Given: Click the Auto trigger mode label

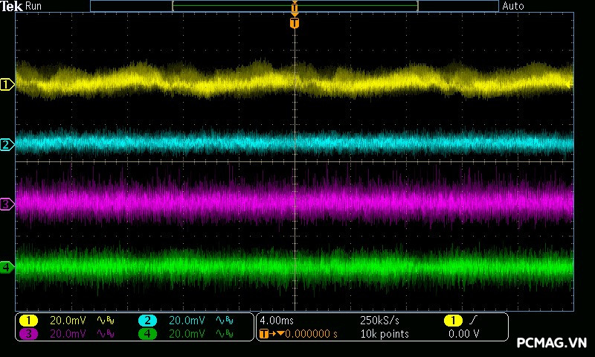Looking at the screenshot, I should click(513, 6).
